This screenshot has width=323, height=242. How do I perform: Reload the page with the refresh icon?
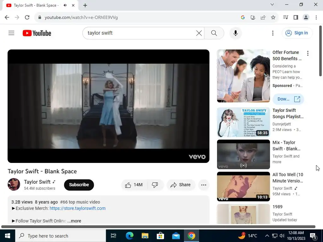pyautogui.click(x=27, y=17)
